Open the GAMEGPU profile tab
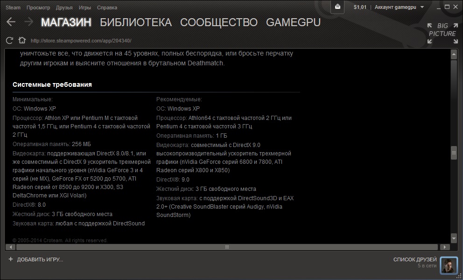The width and height of the screenshot is (463, 280). click(293, 22)
